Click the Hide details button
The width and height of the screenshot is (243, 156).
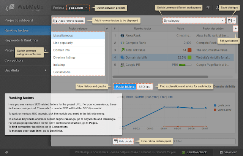(123, 141)
